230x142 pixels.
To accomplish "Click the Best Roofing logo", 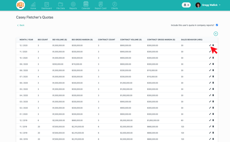I will click(20, 5).
